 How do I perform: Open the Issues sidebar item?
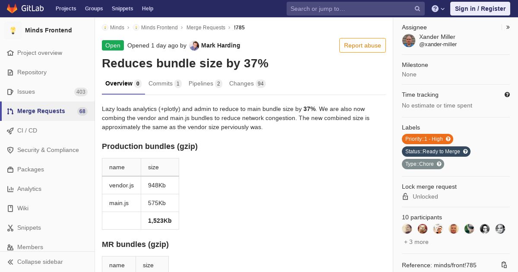[26, 92]
